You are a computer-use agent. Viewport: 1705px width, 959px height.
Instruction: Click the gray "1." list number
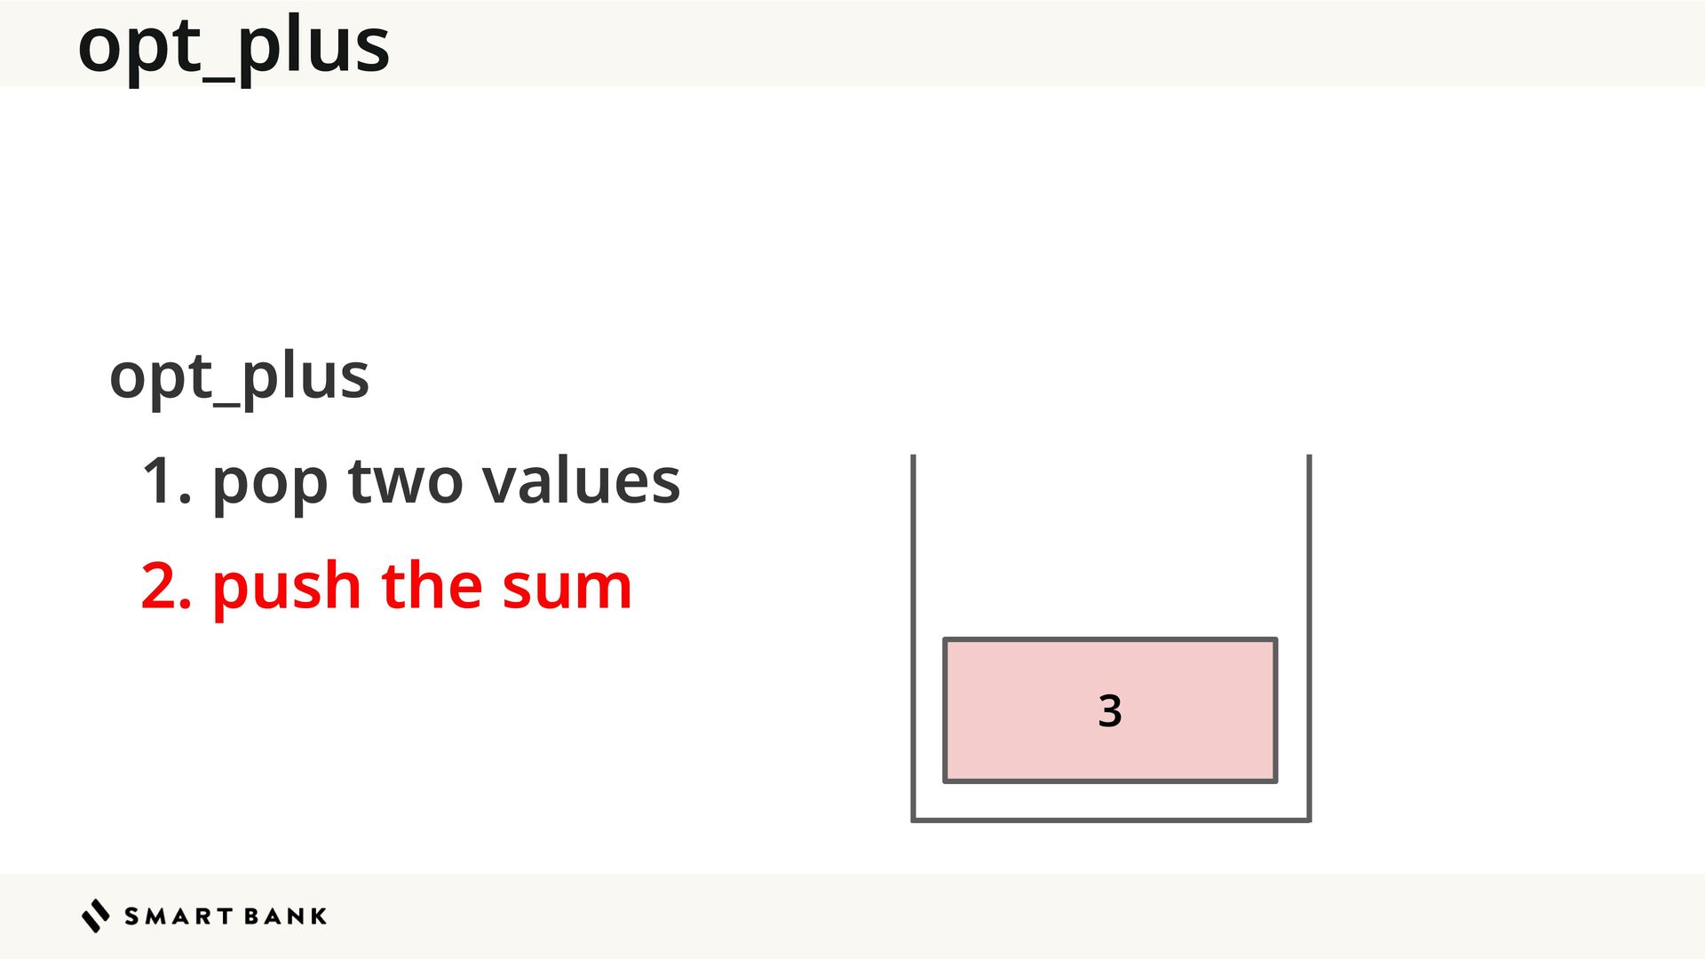(166, 482)
